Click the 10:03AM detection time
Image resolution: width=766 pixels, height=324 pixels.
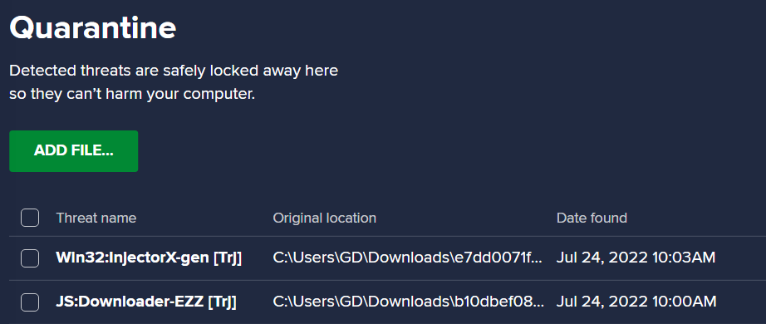pos(684,258)
